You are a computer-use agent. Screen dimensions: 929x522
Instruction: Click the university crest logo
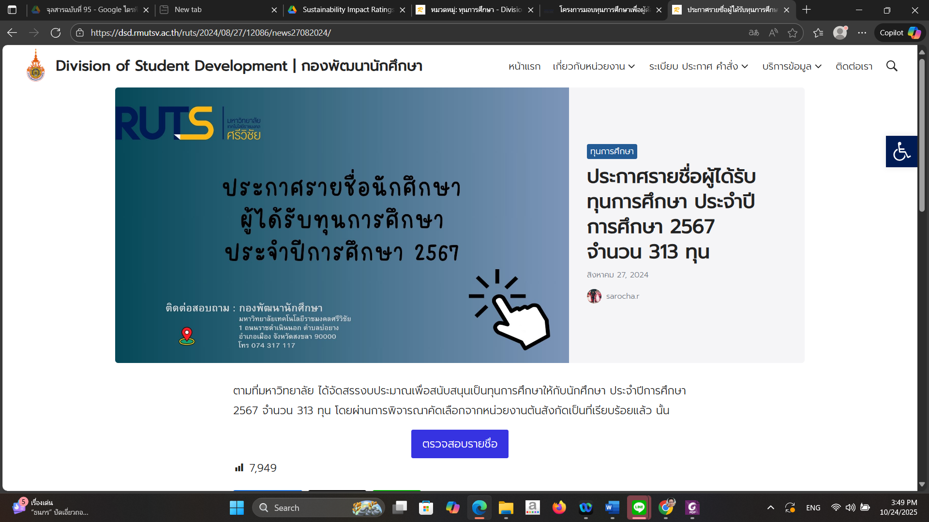[36, 66]
